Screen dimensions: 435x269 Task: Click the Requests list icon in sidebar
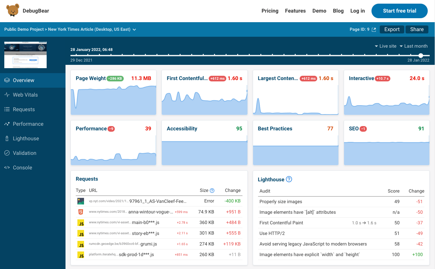pos(7,109)
